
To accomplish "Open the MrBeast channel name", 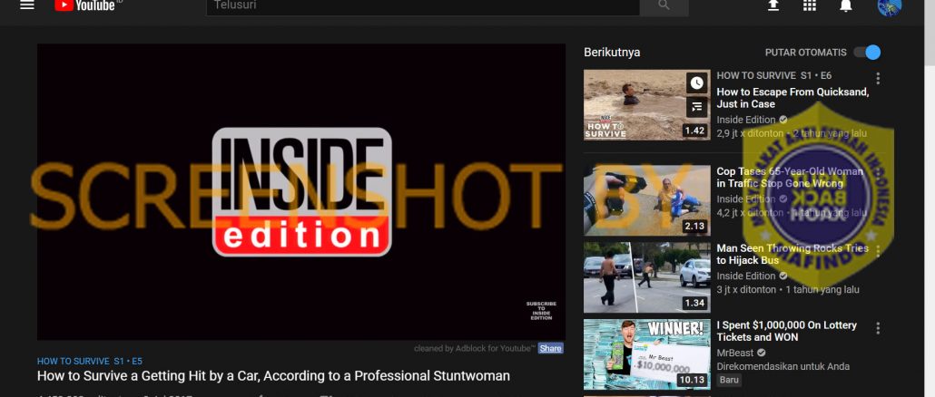I will click(x=735, y=353).
